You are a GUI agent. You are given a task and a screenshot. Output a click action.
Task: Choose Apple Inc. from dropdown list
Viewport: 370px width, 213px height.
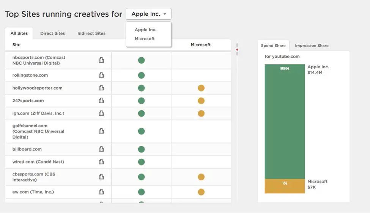[x=146, y=30]
